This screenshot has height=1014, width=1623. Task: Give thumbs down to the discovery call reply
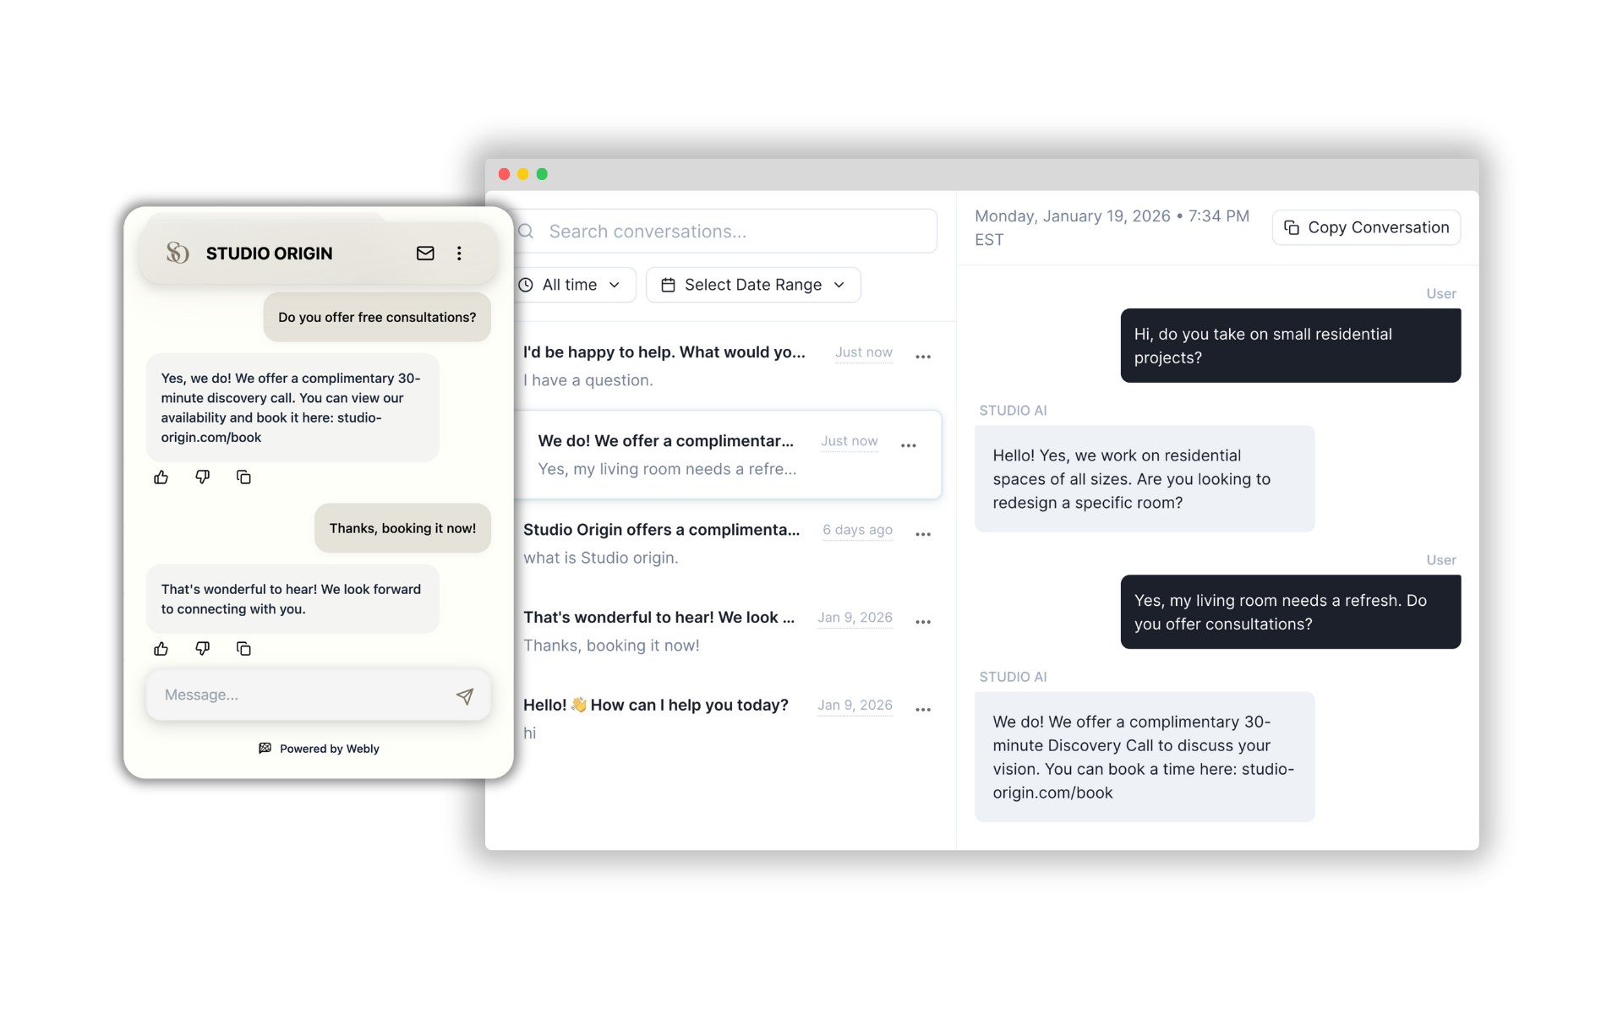coord(202,477)
